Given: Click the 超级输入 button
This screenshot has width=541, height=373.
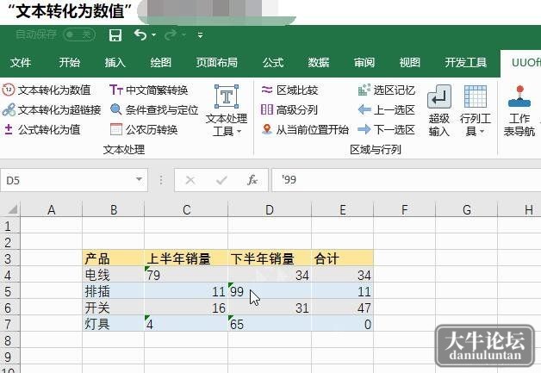Looking at the screenshot, I should tap(438, 111).
